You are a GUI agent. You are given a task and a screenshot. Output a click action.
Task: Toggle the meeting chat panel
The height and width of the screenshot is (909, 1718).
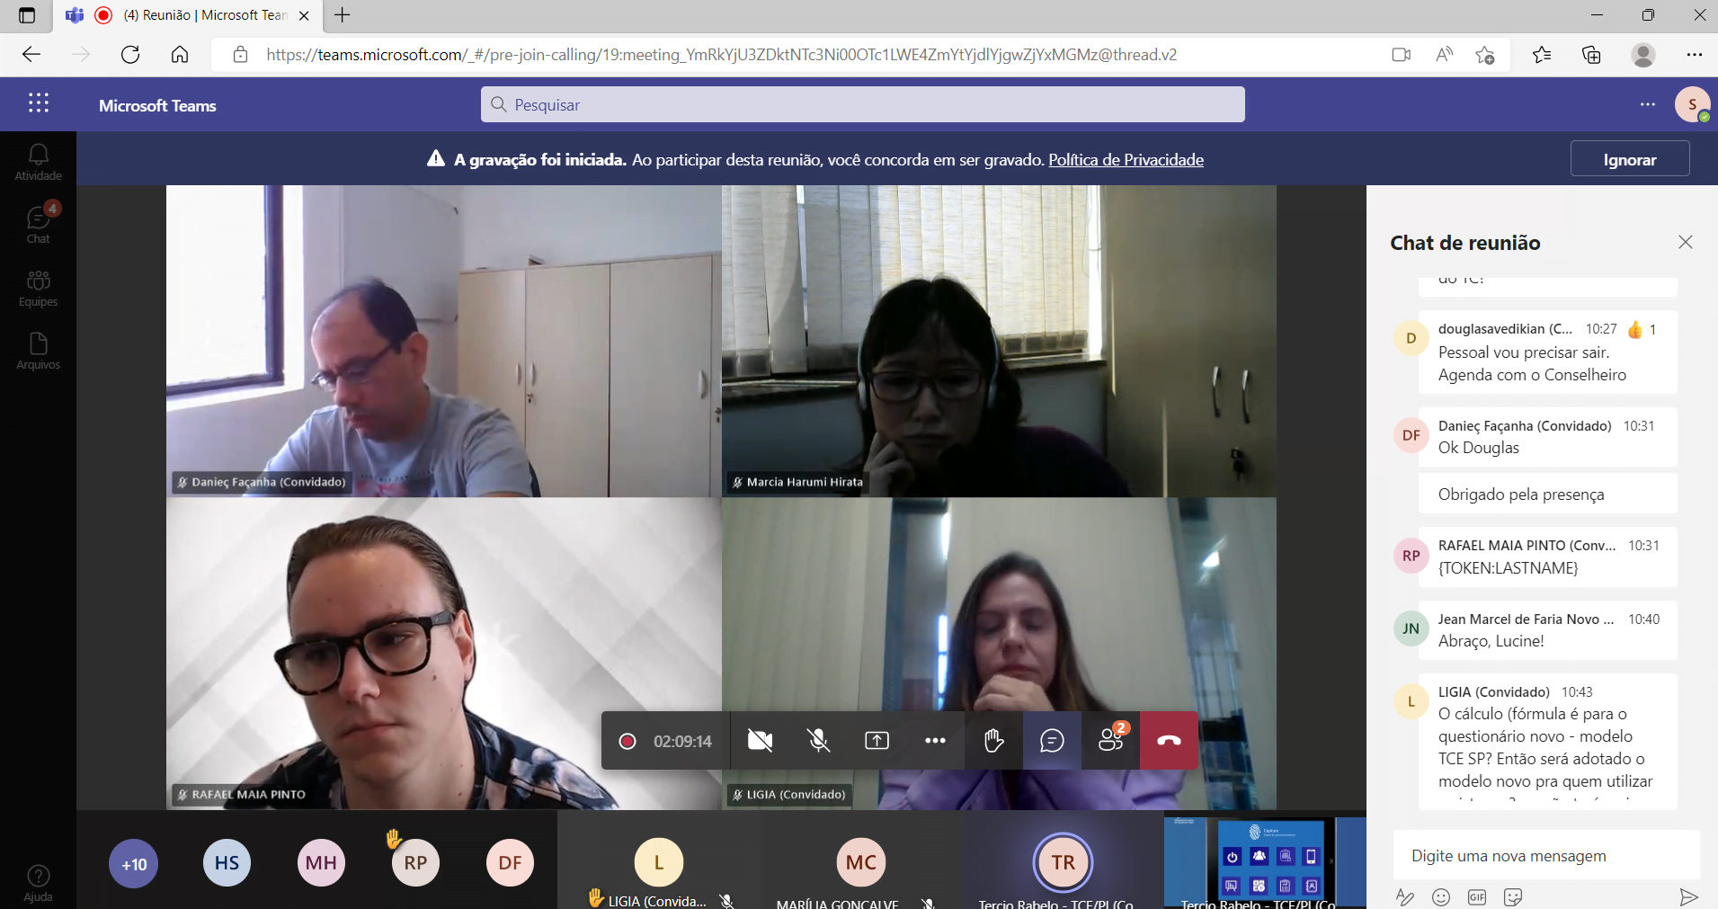click(x=1052, y=741)
